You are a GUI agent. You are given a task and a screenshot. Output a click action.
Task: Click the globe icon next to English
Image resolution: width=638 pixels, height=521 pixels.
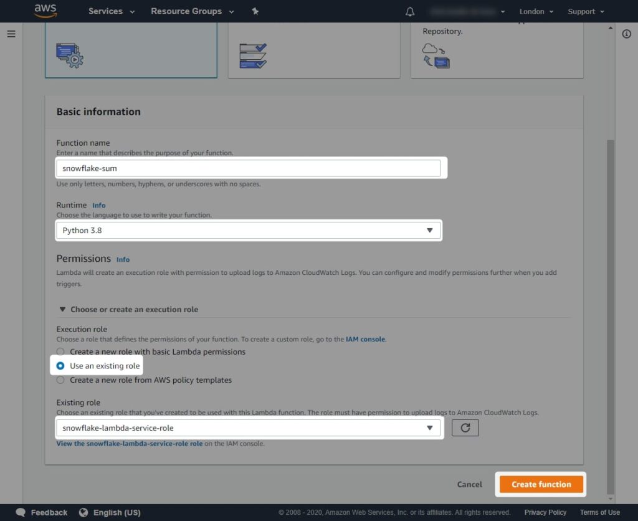[84, 512]
